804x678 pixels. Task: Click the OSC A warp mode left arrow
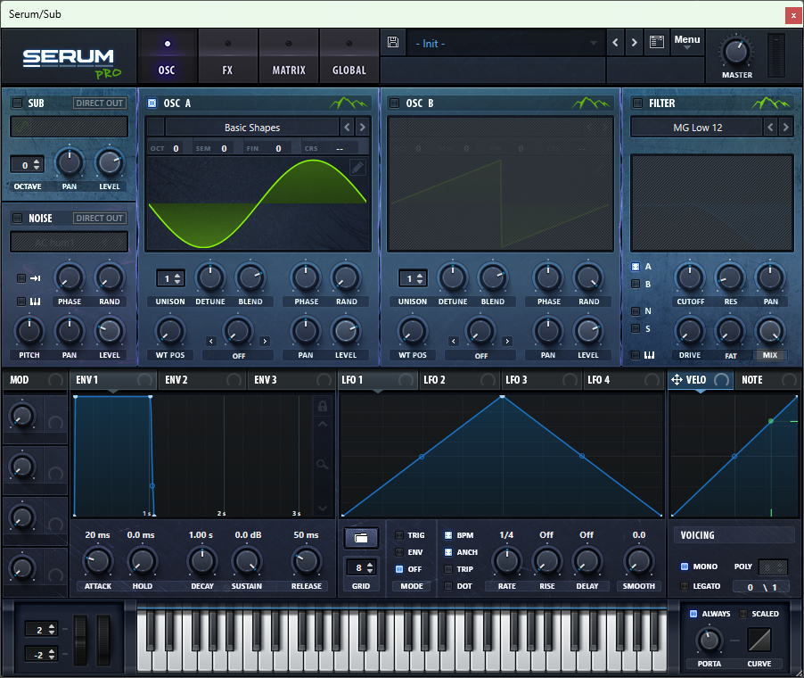coord(211,342)
